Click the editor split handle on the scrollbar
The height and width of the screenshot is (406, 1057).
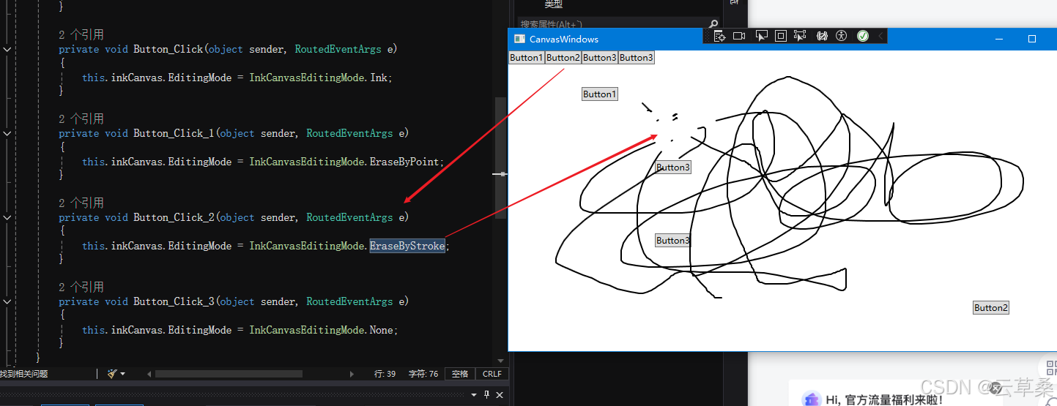click(501, 174)
